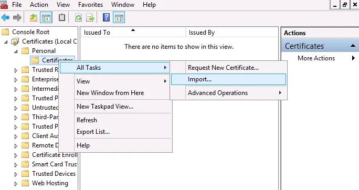Viewport: 359px width, 190px height.
Task: Select the Trusted Devices tree item label
Action: tap(54, 174)
